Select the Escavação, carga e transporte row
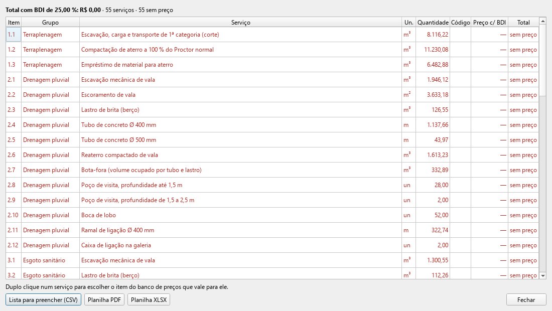Screen dimensions: 552x311 [x=272, y=35]
